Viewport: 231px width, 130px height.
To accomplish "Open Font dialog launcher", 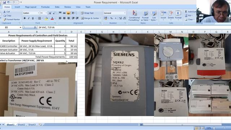I will 55,23.
